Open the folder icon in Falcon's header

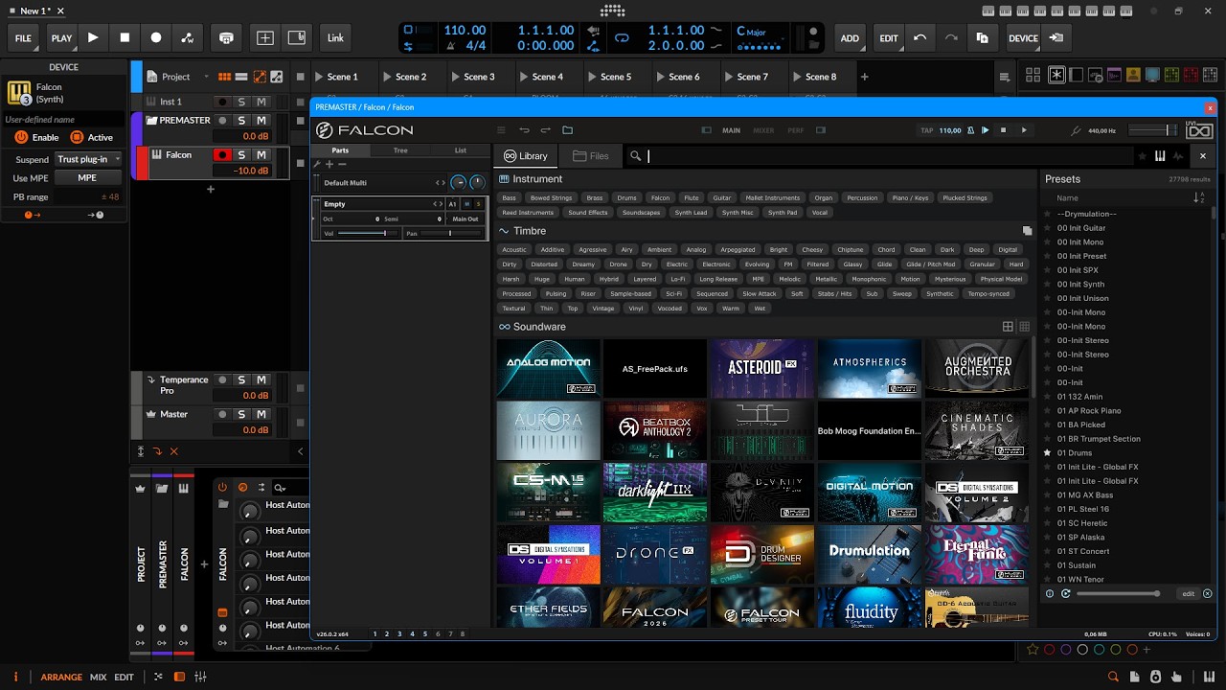(x=567, y=130)
